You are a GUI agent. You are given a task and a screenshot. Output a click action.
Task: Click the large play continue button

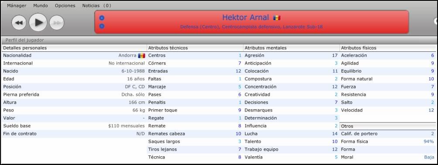38,22
